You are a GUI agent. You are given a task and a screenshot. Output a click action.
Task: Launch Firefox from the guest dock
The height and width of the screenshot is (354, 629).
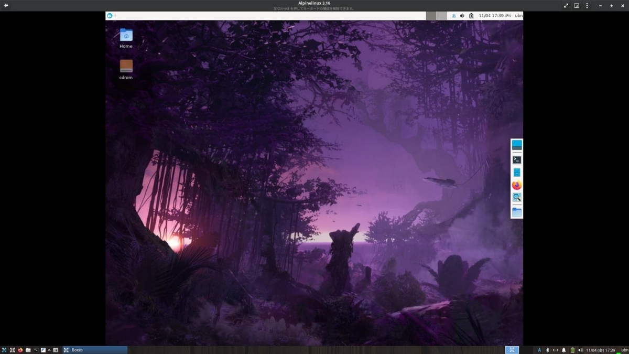click(517, 185)
